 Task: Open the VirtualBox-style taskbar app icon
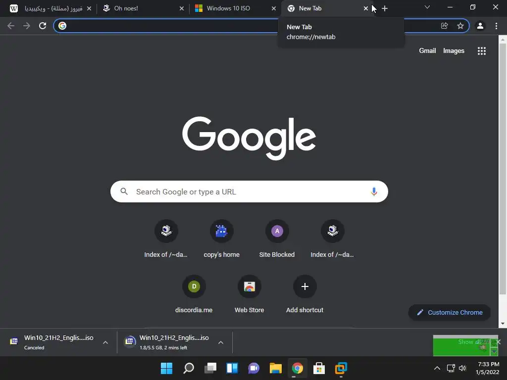click(x=341, y=368)
